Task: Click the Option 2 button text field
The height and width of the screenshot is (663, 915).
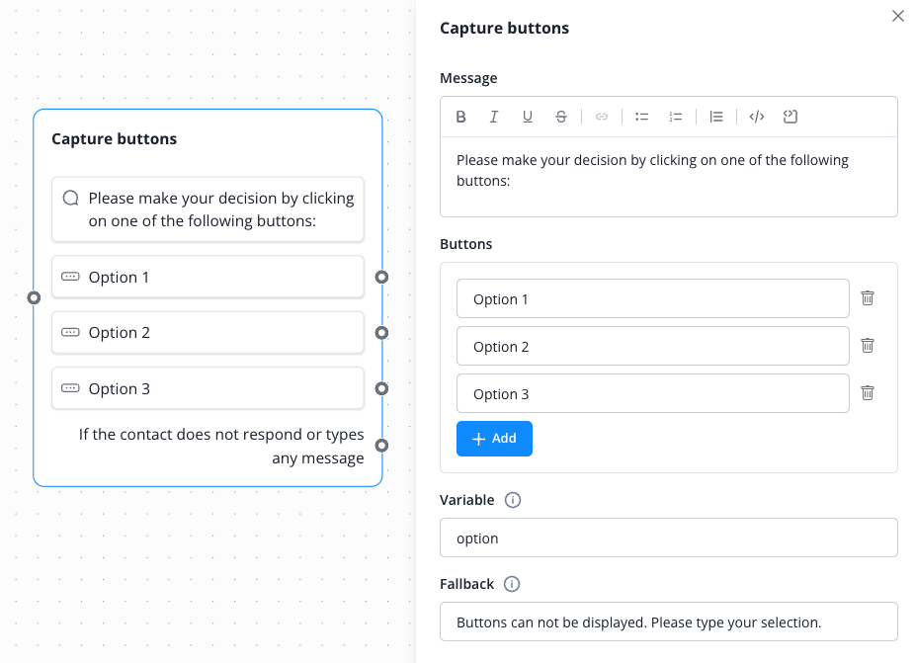Action: point(652,346)
